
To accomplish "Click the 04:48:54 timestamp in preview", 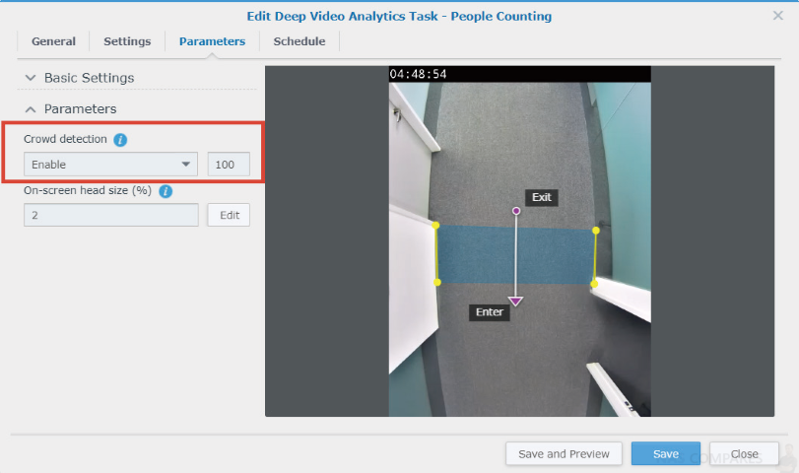I will (419, 75).
